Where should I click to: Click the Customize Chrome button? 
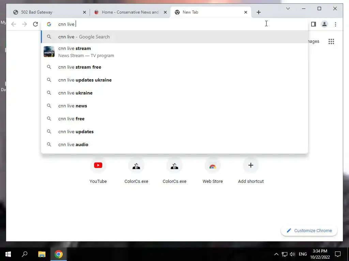click(309, 231)
